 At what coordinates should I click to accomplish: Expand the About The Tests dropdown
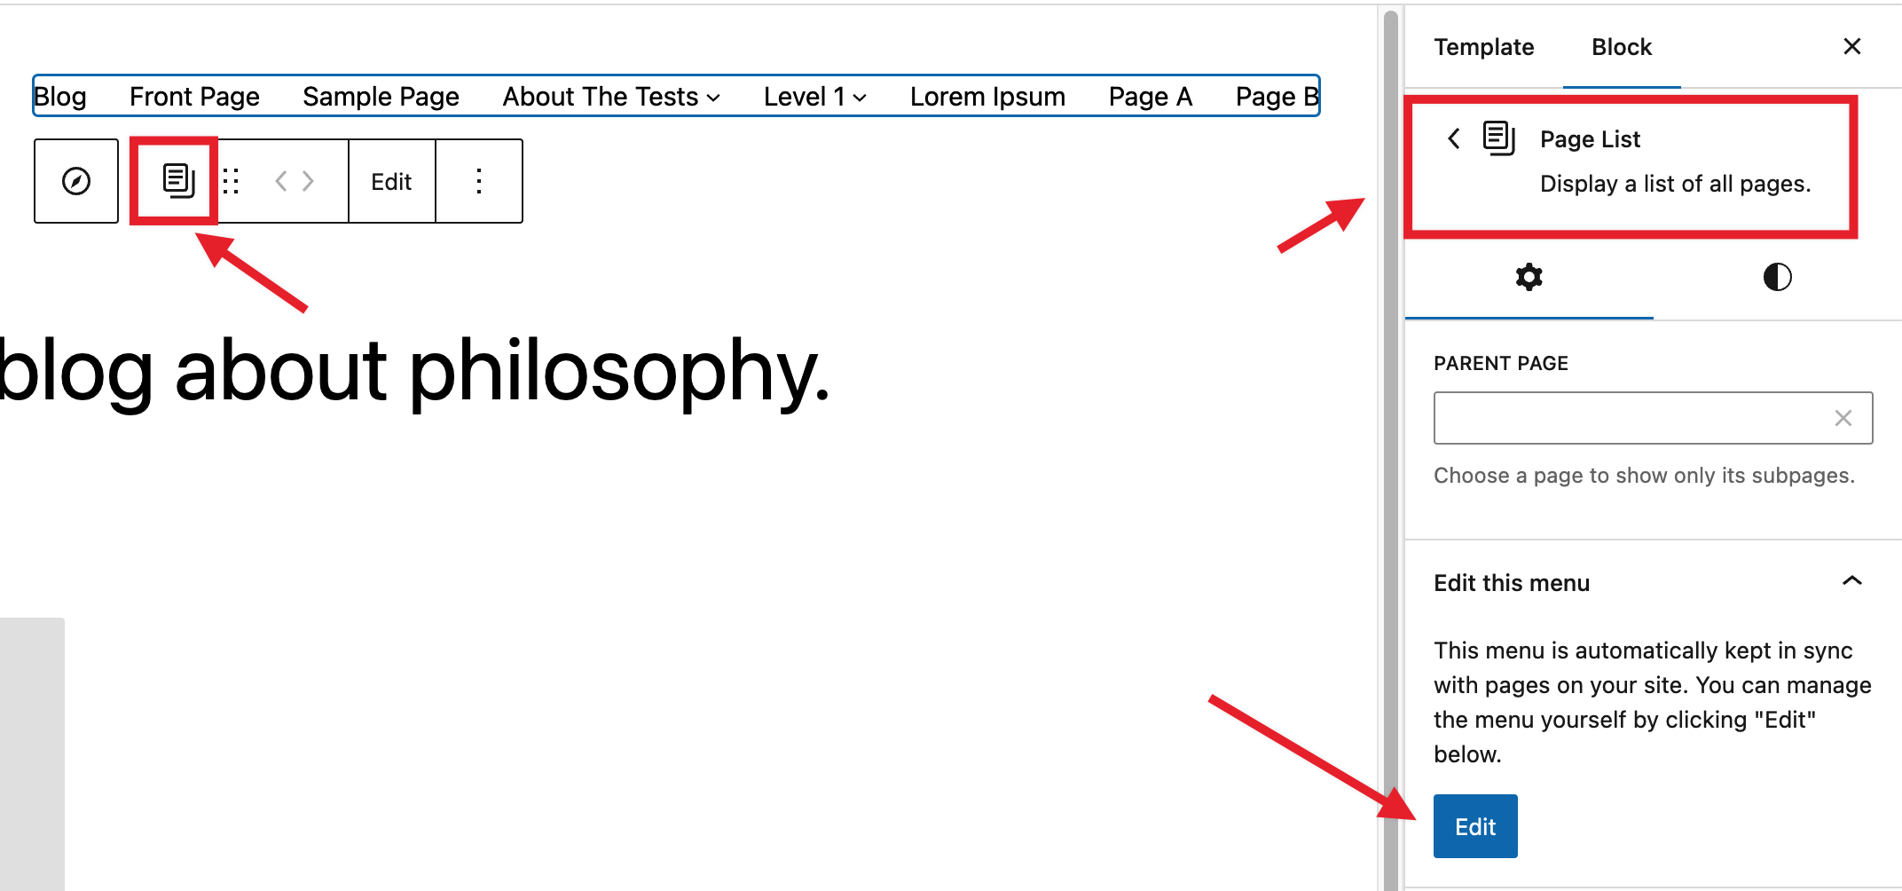[x=714, y=97]
